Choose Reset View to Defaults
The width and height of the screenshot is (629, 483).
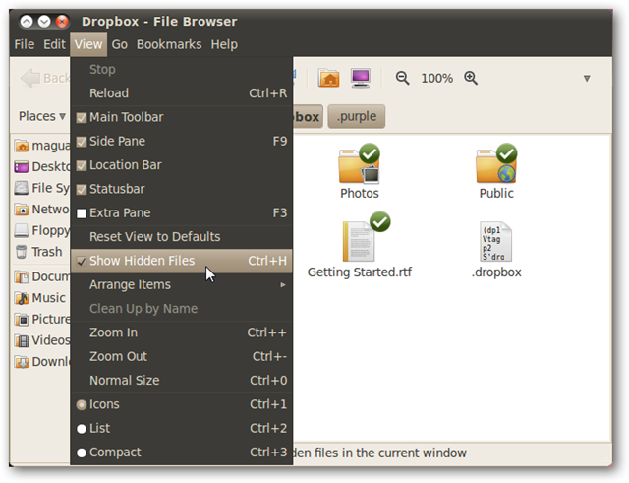(x=182, y=237)
